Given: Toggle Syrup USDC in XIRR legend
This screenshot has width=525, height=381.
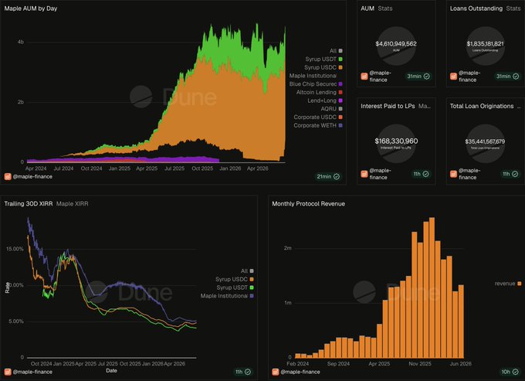Looking at the screenshot, I should tap(235, 279).
